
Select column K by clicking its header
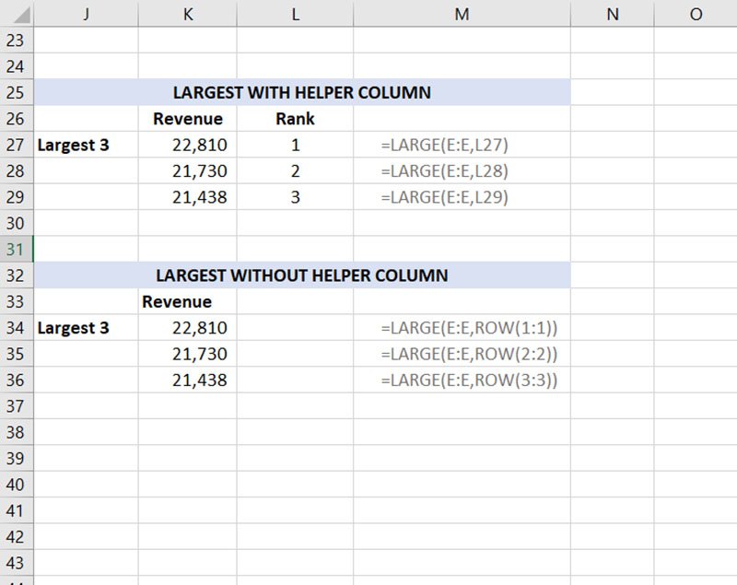tap(188, 14)
